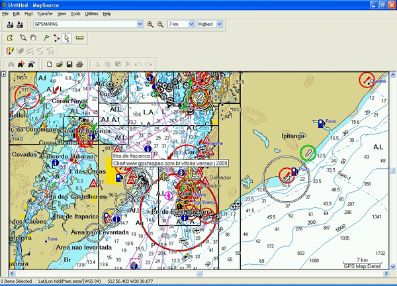The height and width of the screenshot is (286, 397).
Task: Open the 7 km zoom scale dropdown
Action: point(191,24)
